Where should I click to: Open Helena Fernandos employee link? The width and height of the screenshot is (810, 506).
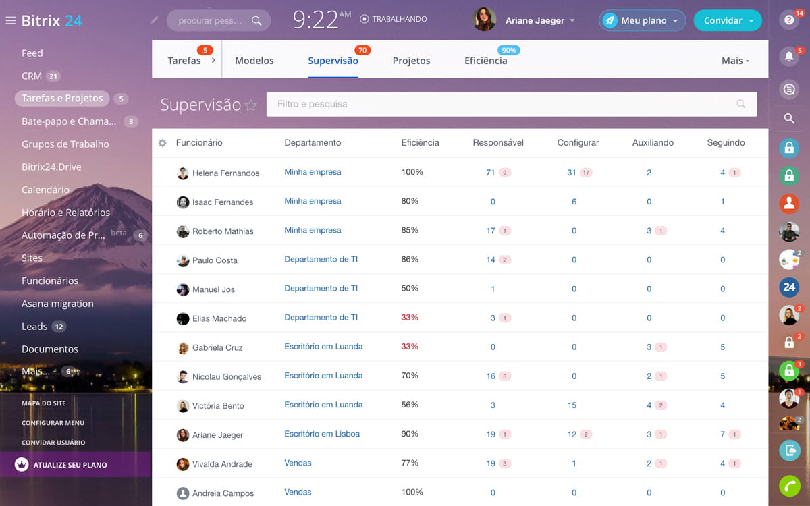coord(225,173)
